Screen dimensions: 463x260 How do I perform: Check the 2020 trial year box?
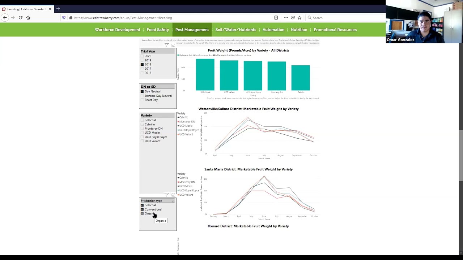(142, 56)
